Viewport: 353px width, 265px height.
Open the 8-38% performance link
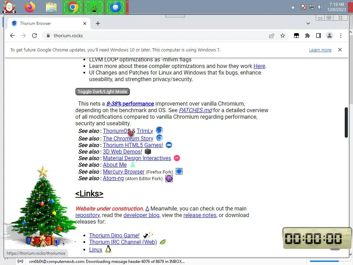coord(130,104)
